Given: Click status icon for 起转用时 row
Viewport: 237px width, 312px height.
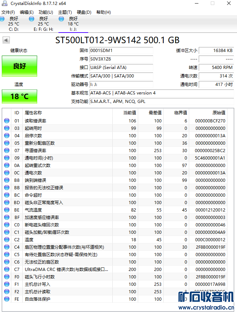Looking at the screenshot, I should [7, 128].
